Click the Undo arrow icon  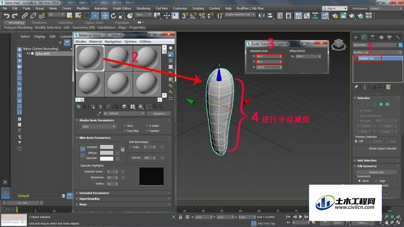6,16
